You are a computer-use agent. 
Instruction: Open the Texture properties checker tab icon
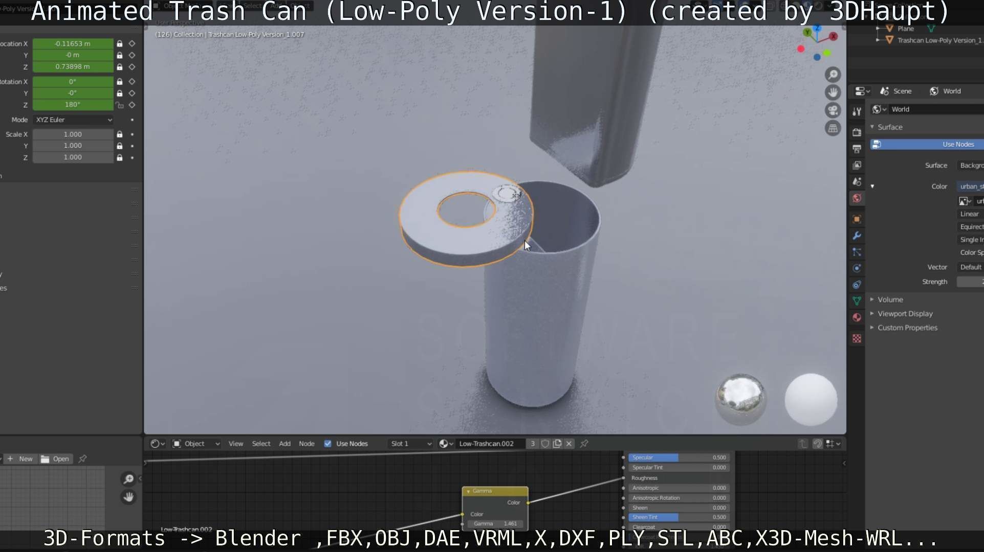click(x=857, y=338)
